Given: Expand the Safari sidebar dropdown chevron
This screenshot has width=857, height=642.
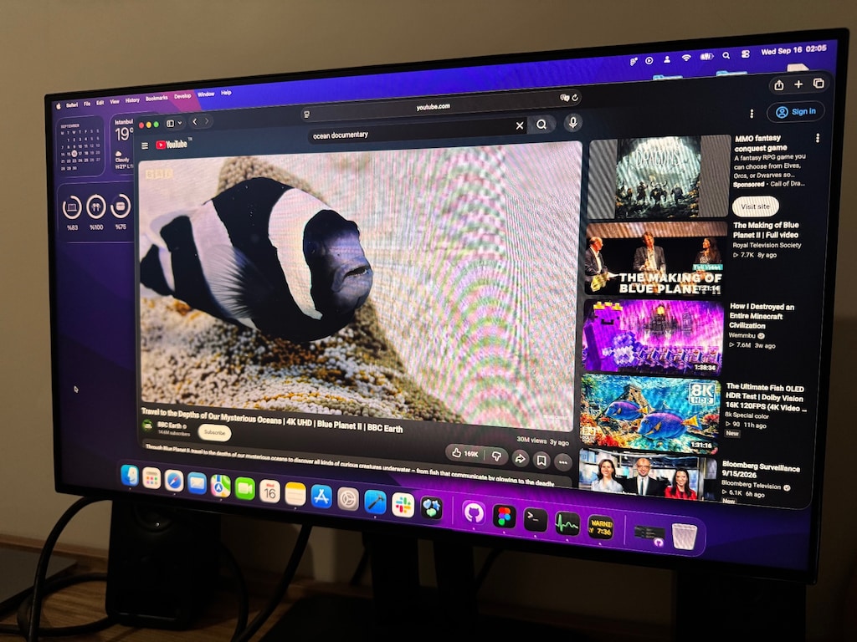Looking at the screenshot, I should pos(180,123).
